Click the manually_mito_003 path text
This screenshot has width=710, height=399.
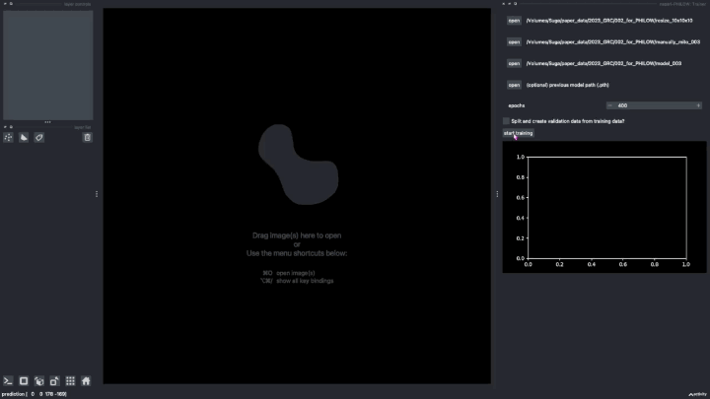[x=613, y=42]
